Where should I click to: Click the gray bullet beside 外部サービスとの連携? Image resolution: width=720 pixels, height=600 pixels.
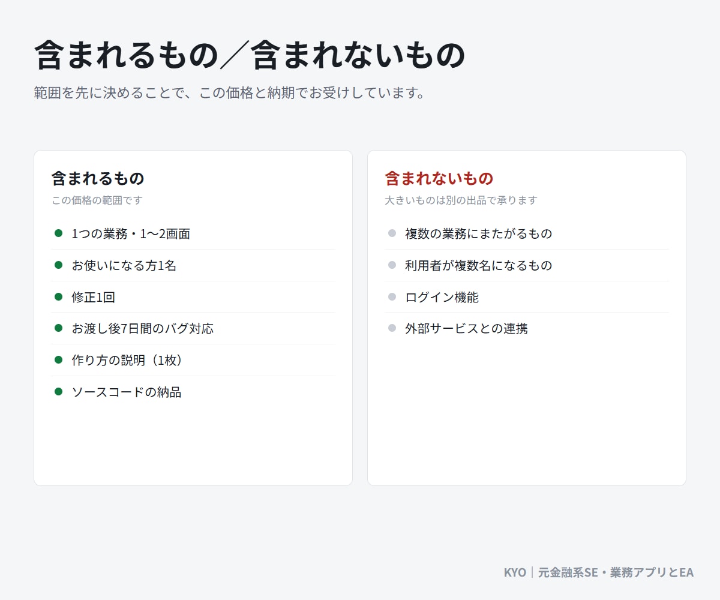[392, 328]
